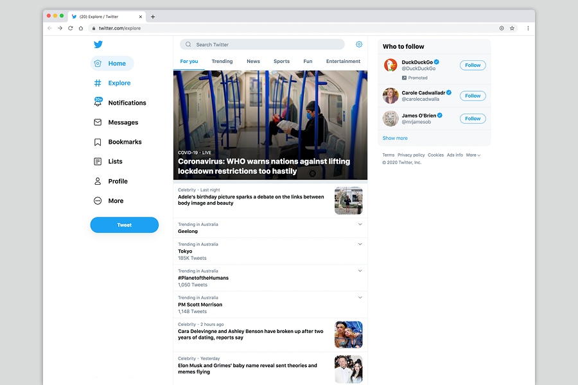Switch to the News tab
This screenshot has height=385, width=578.
click(x=253, y=61)
